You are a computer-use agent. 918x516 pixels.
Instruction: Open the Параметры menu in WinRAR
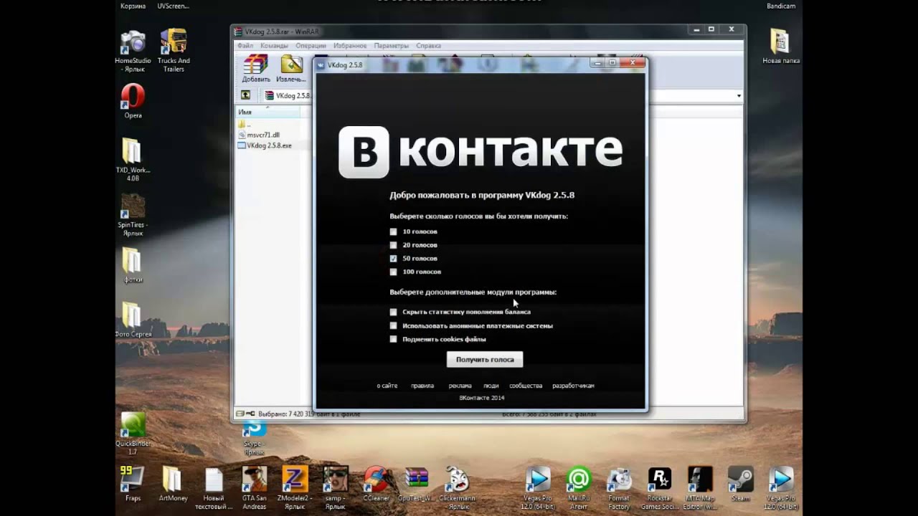click(x=392, y=45)
